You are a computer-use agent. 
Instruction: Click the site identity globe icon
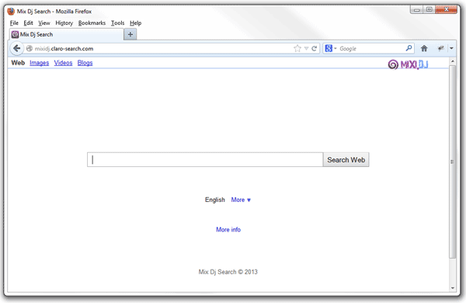click(x=30, y=48)
